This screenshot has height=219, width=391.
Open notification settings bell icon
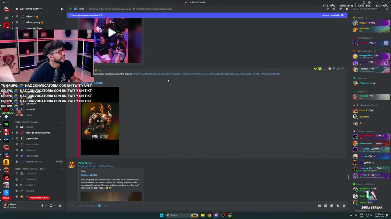(x=334, y=9)
